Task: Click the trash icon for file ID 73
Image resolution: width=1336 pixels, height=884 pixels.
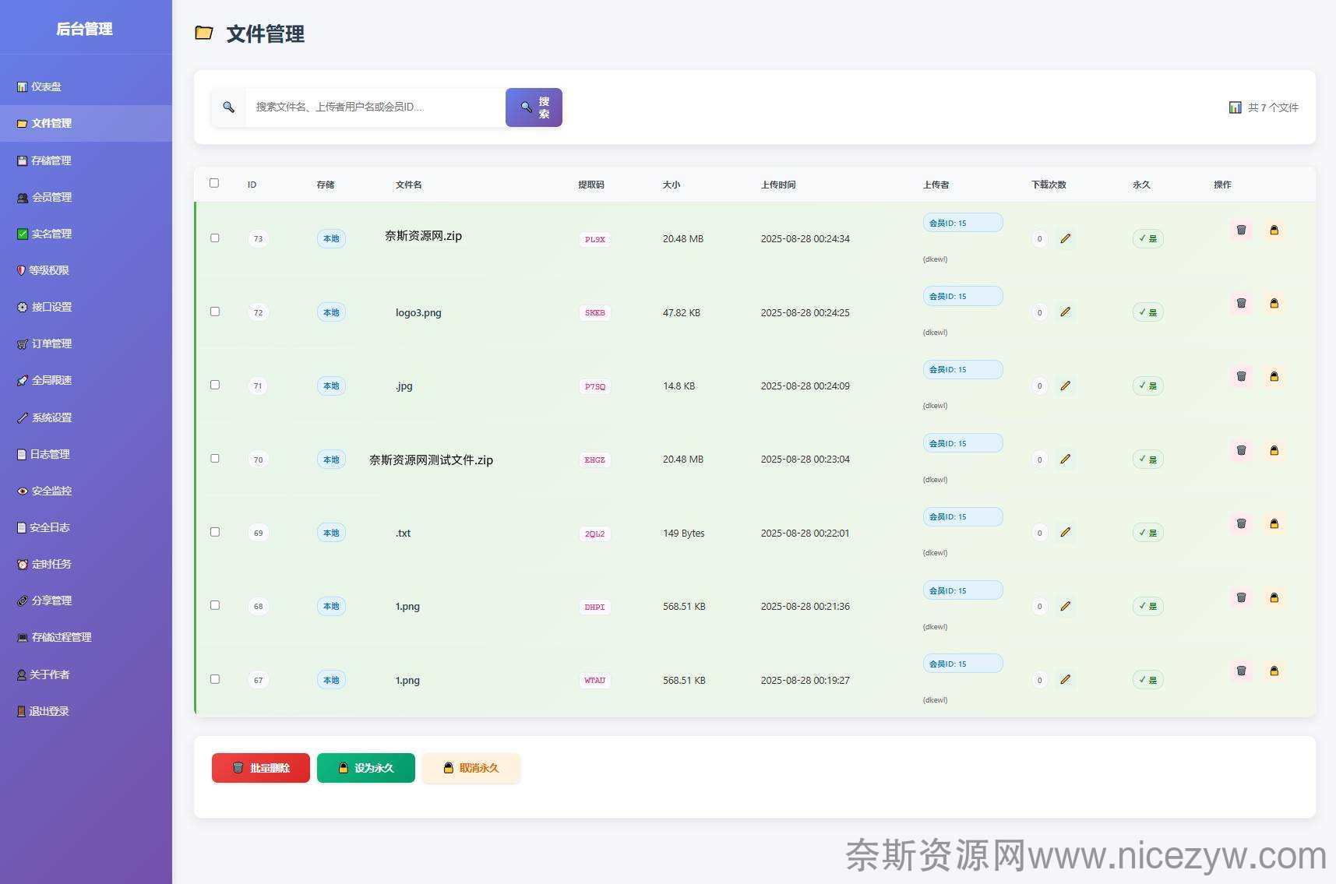Action: tap(1241, 230)
